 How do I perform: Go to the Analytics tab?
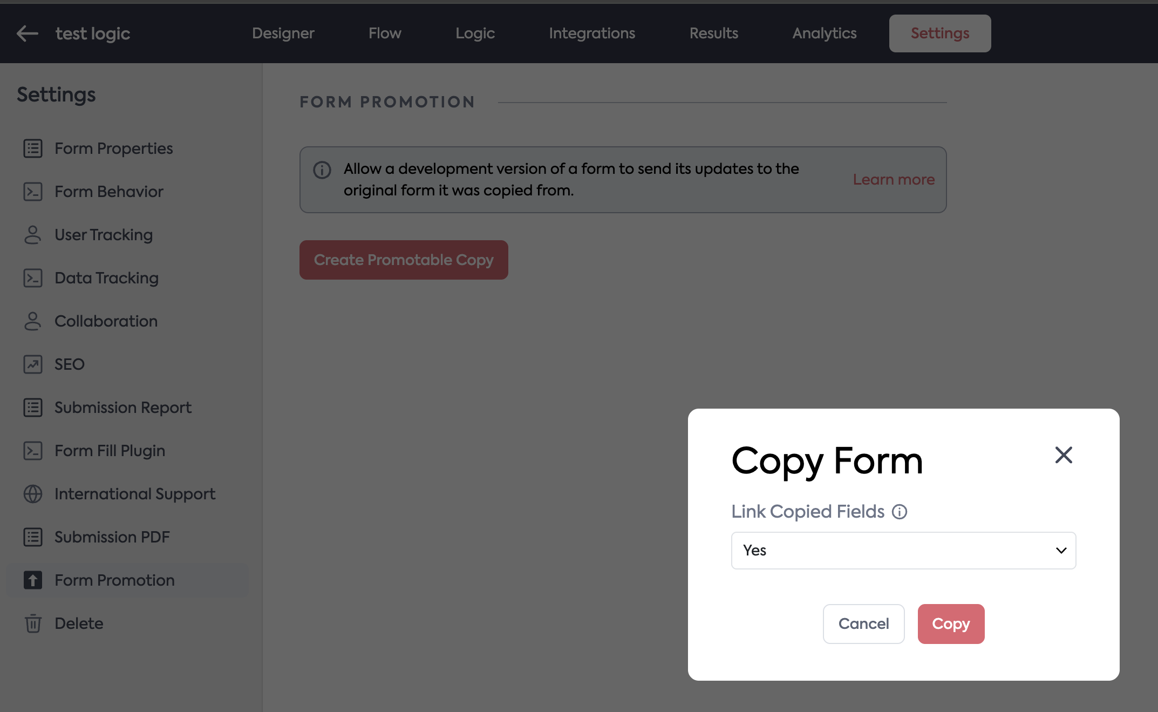pyautogui.click(x=824, y=33)
